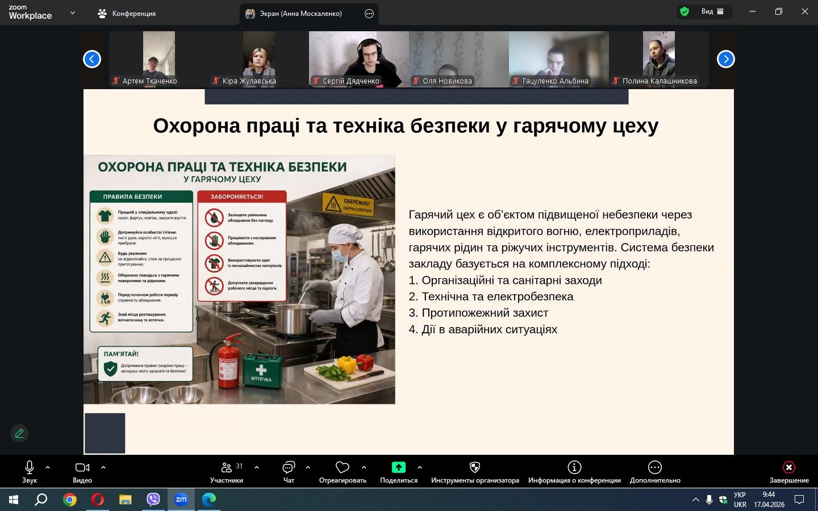
Task: Expand audio options arrow next to Звук
Action: pos(48,467)
